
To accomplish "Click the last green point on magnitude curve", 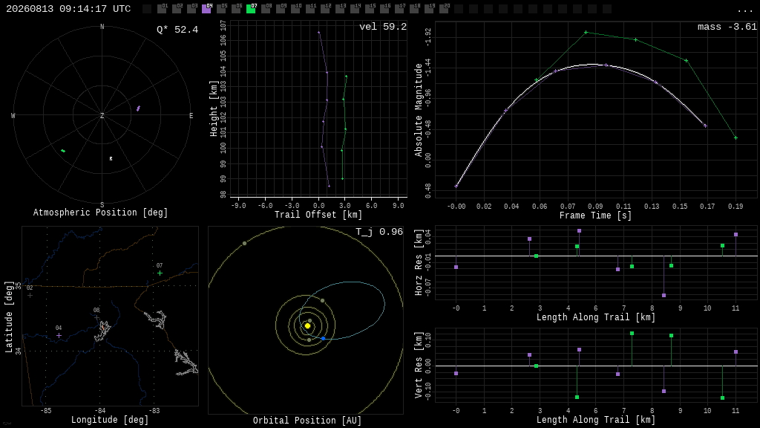I will [736, 137].
